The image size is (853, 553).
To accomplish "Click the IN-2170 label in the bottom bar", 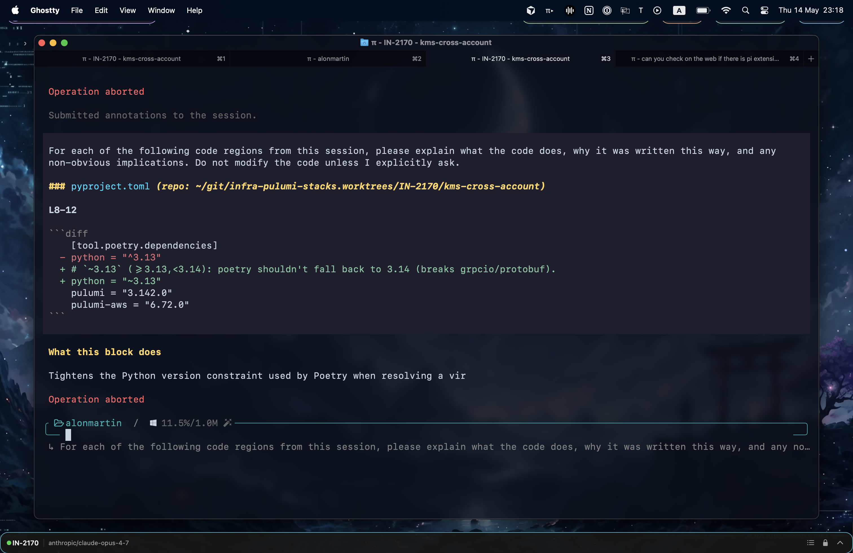I will point(25,543).
